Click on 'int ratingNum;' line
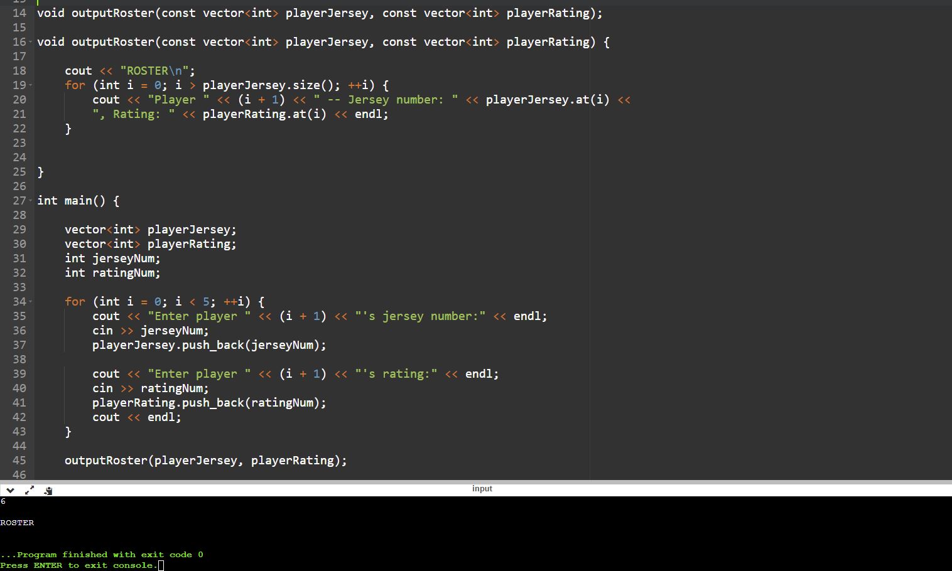 112,273
